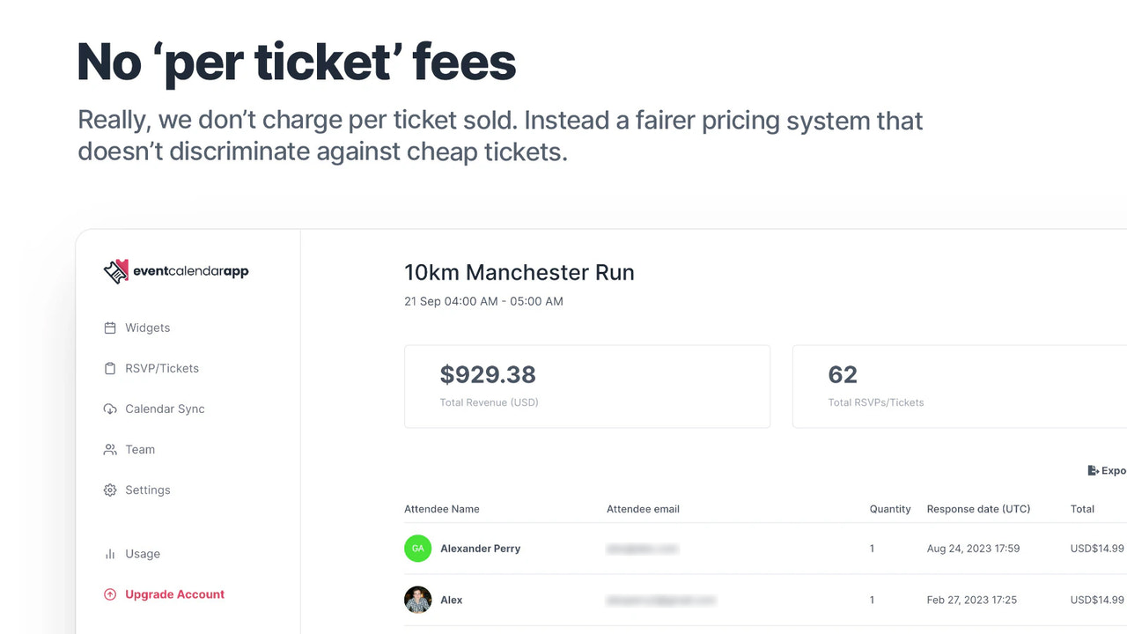This screenshot has height=634, width=1127.
Task: Click the Export file icon
Action: [1094, 469]
